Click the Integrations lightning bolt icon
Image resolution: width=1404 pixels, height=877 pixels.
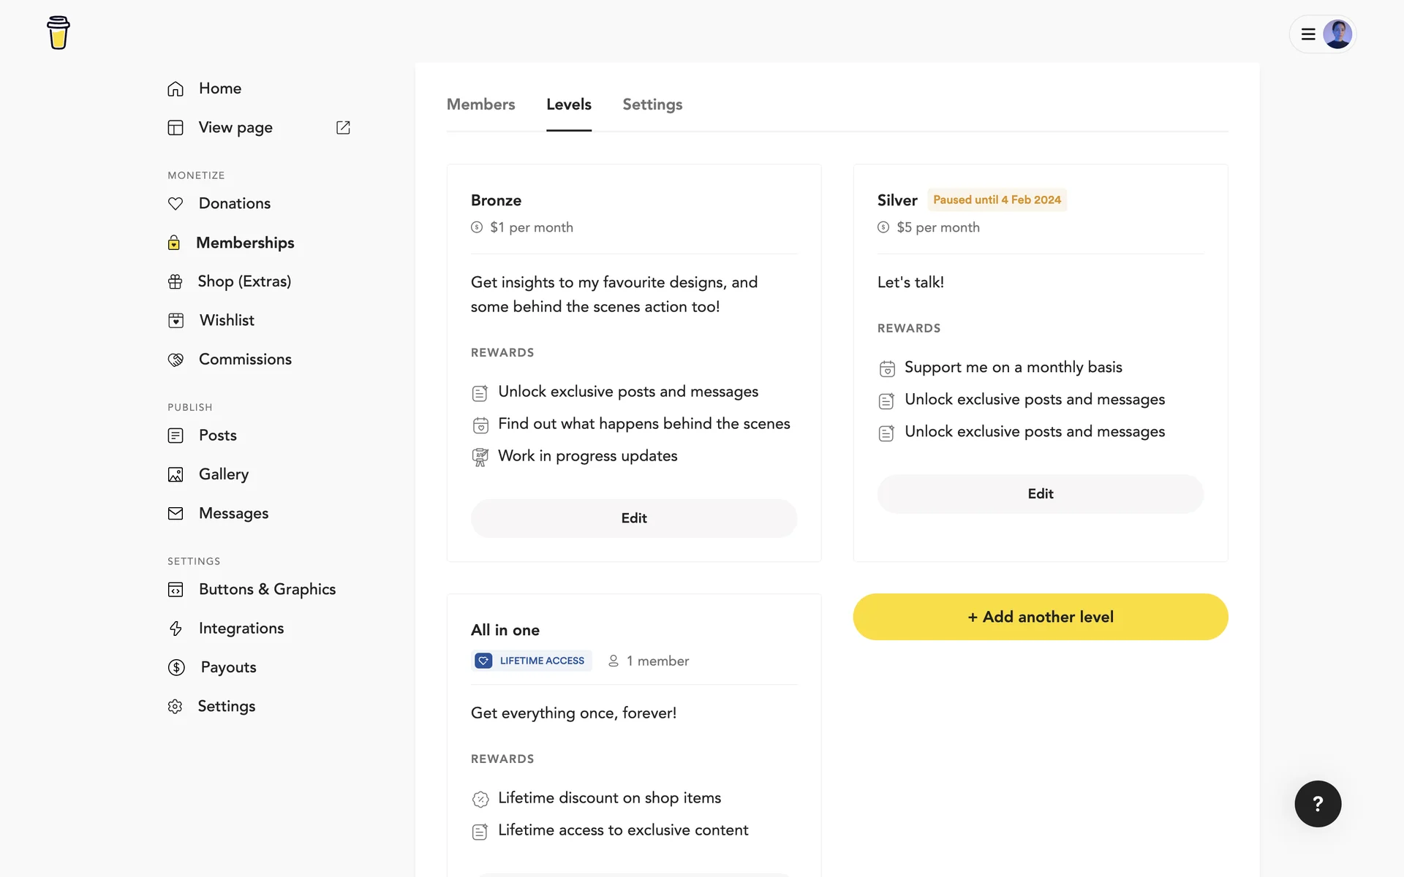(x=175, y=629)
